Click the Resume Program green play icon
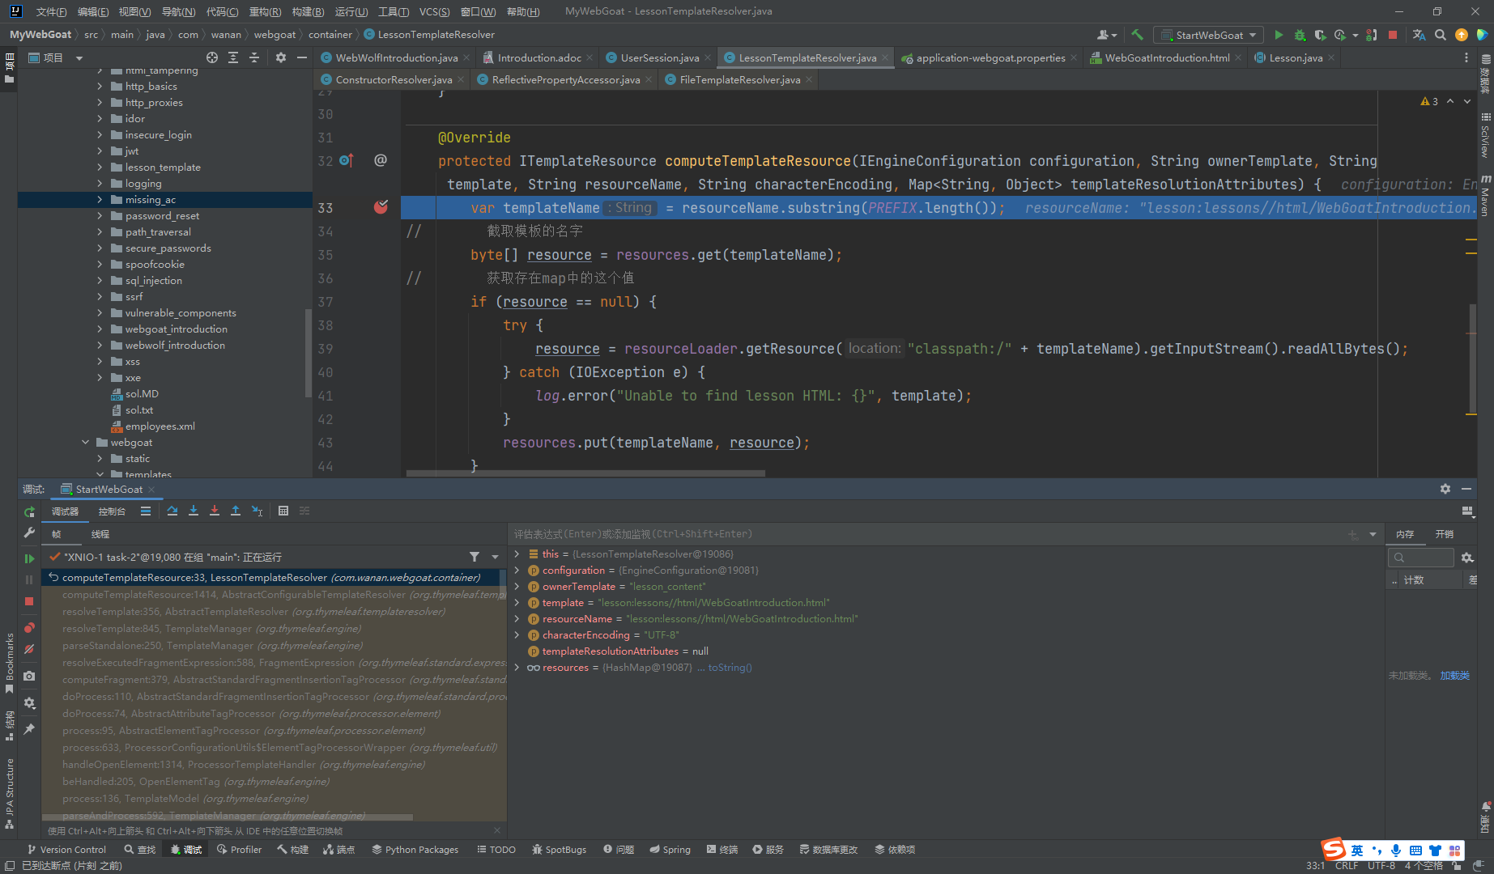This screenshot has width=1494, height=874. 29,558
